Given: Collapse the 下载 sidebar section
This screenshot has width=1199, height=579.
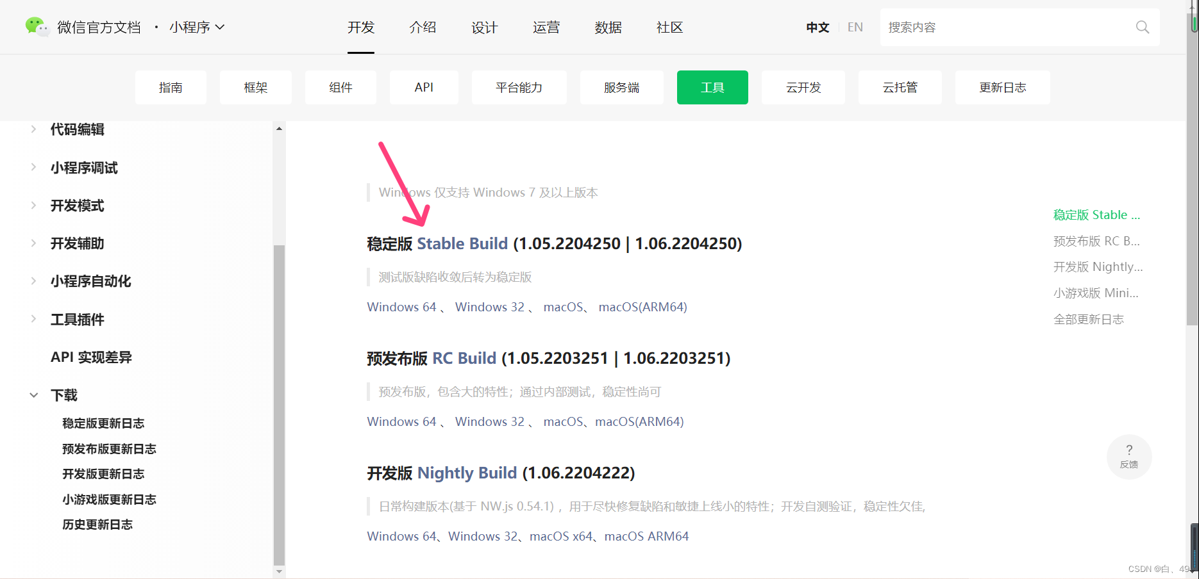Looking at the screenshot, I should (x=33, y=395).
